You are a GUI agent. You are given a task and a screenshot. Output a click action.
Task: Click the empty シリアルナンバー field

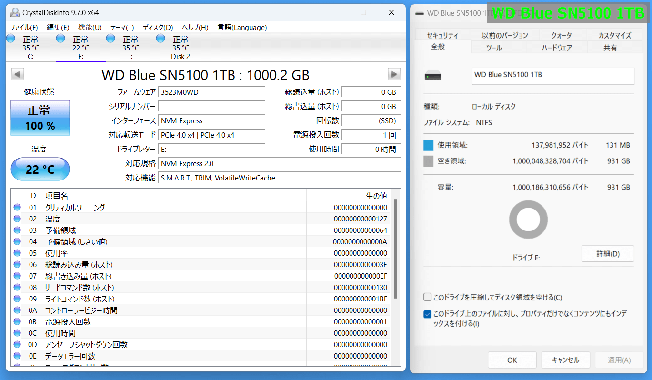[x=211, y=107]
